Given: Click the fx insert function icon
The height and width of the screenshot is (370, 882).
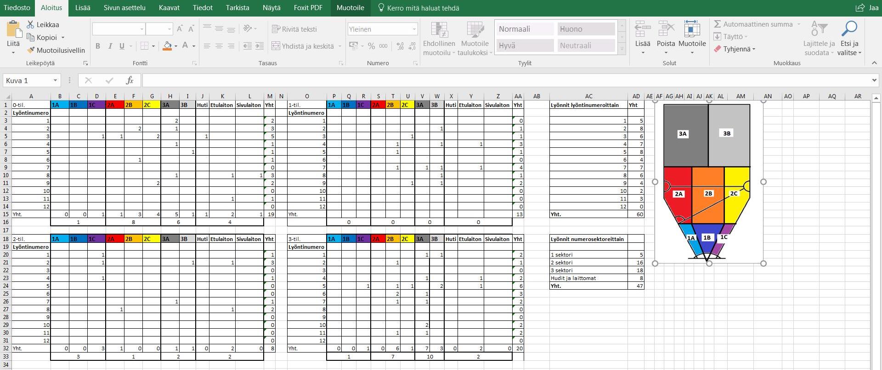Looking at the screenshot, I should [130, 80].
